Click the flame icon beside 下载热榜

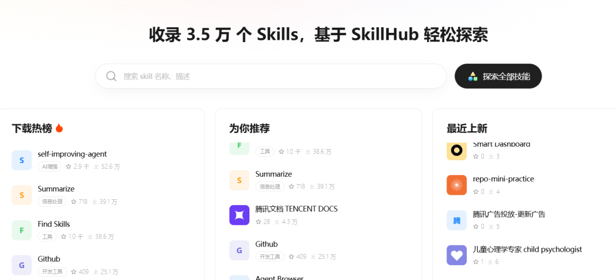point(59,128)
